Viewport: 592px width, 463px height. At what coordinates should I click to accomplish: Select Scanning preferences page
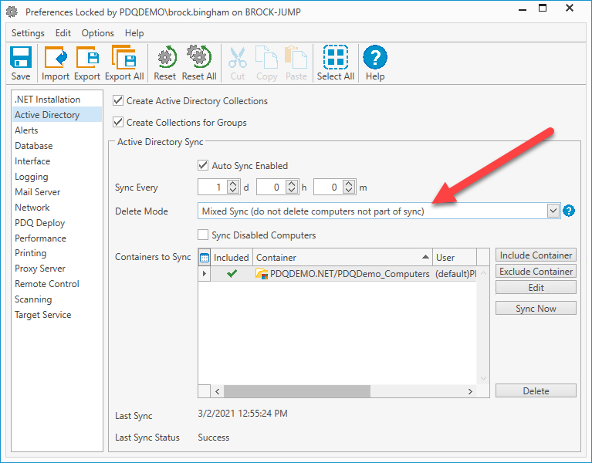[56, 299]
